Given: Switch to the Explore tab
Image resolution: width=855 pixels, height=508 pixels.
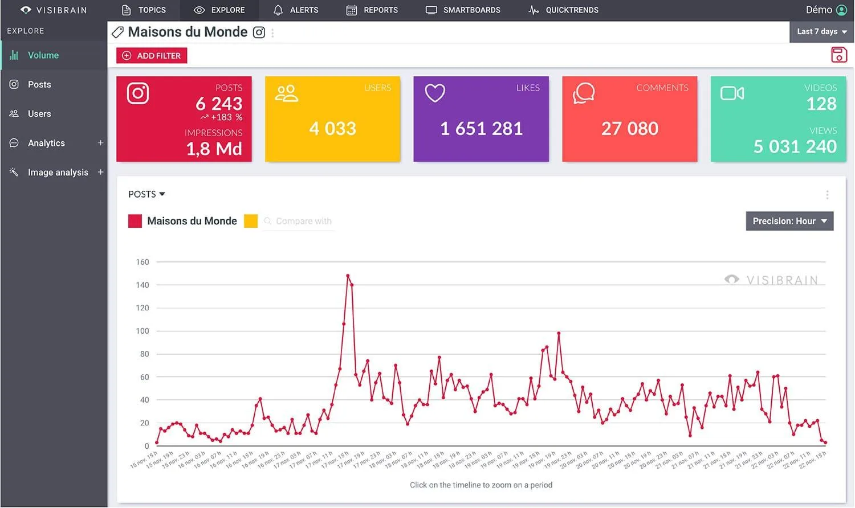Looking at the screenshot, I should tap(219, 10).
